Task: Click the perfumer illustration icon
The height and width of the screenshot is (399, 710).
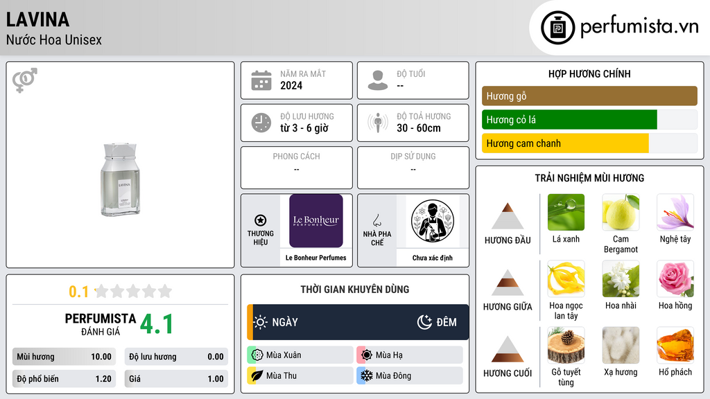Action: [x=433, y=221]
